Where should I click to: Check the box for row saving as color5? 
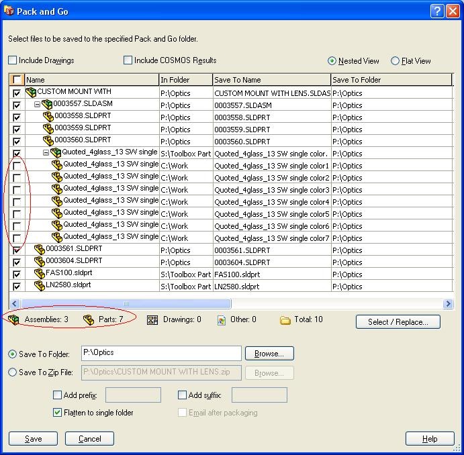pyautogui.click(x=17, y=214)
